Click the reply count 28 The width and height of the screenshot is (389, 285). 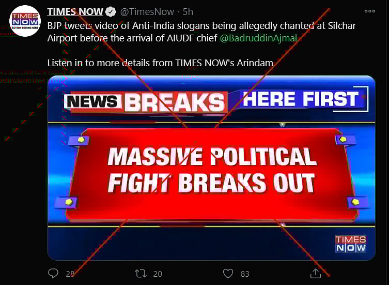[x=70, y=274]
